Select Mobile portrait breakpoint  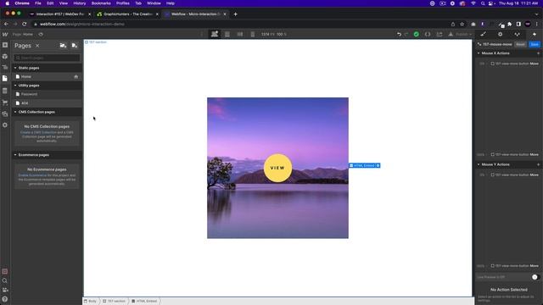[x=253, y=34]
